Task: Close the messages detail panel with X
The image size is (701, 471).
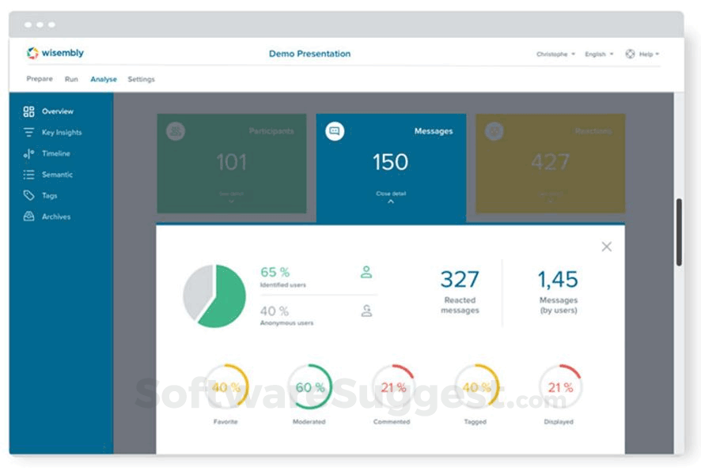Action: pos(606,247)
